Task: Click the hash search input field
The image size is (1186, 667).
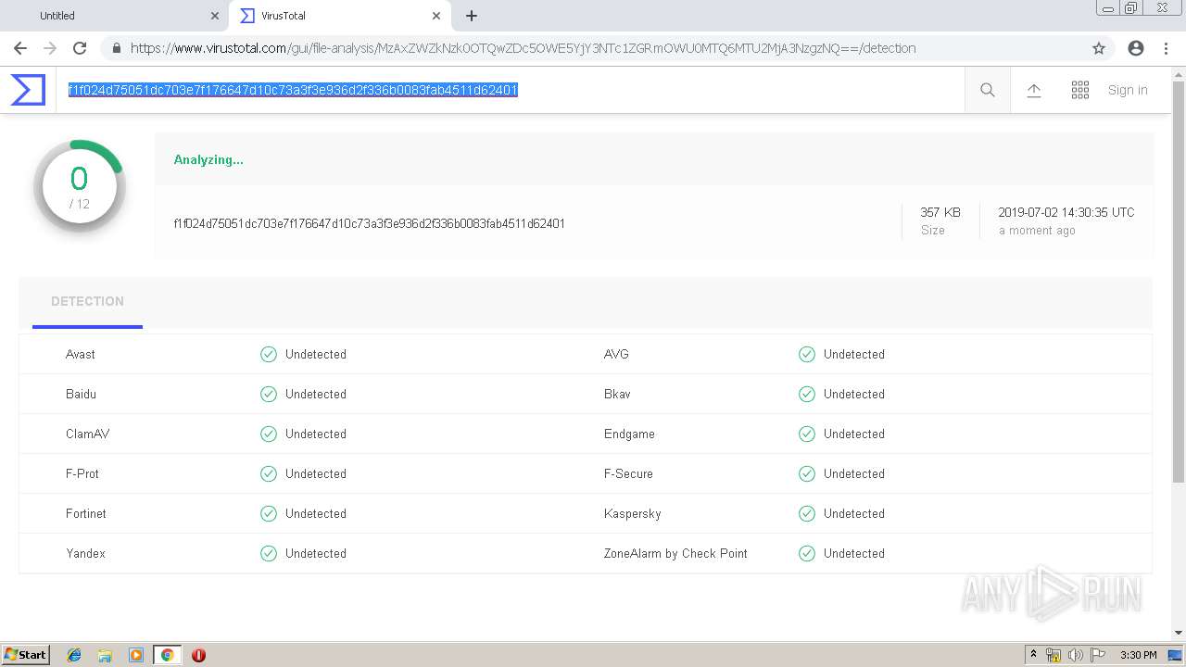Action: pos(510,90)
